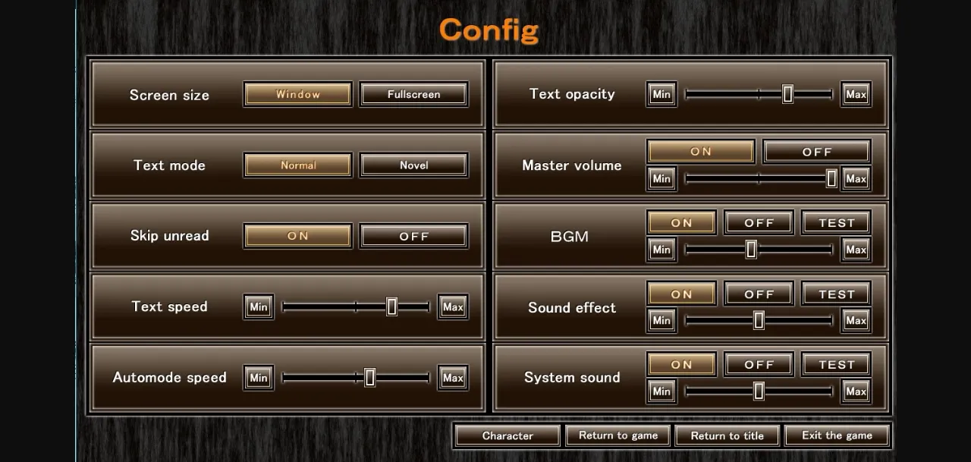Turn Master volume OFF
The height and width of the screenshot is (462, 971).
coord(816,152)
